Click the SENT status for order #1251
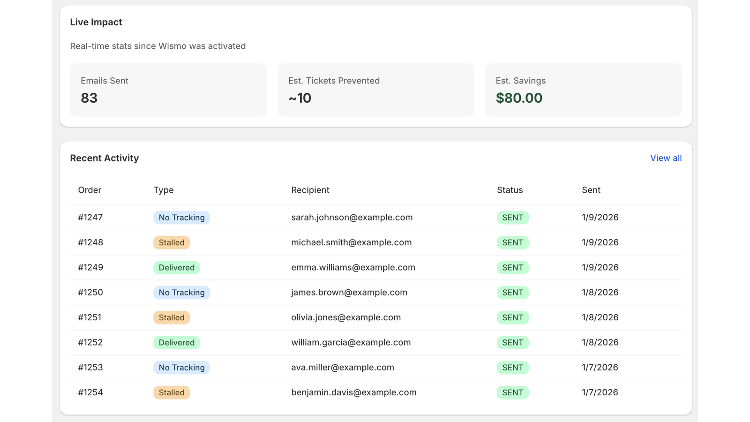Screen dimensions: 750x422 512,317
